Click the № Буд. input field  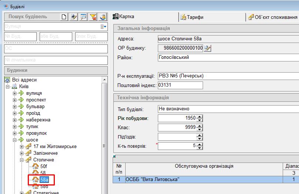point(20,37)
